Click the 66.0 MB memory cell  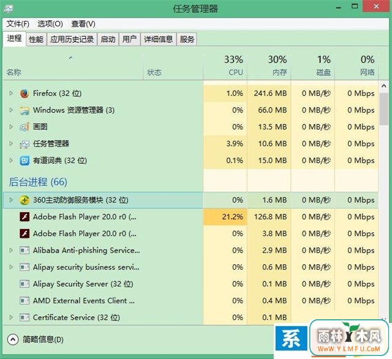(x=269, y=110)
